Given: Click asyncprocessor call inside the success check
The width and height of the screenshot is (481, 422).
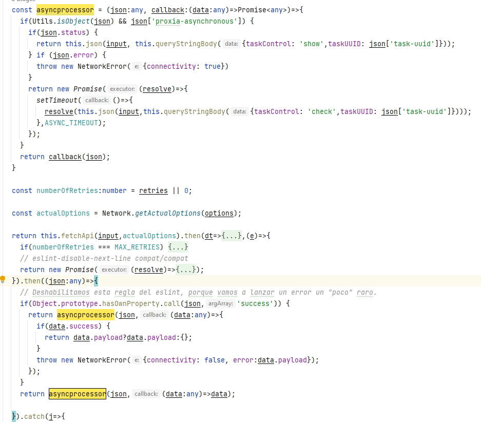Looking at the screenshot, I should coord(86,315).
